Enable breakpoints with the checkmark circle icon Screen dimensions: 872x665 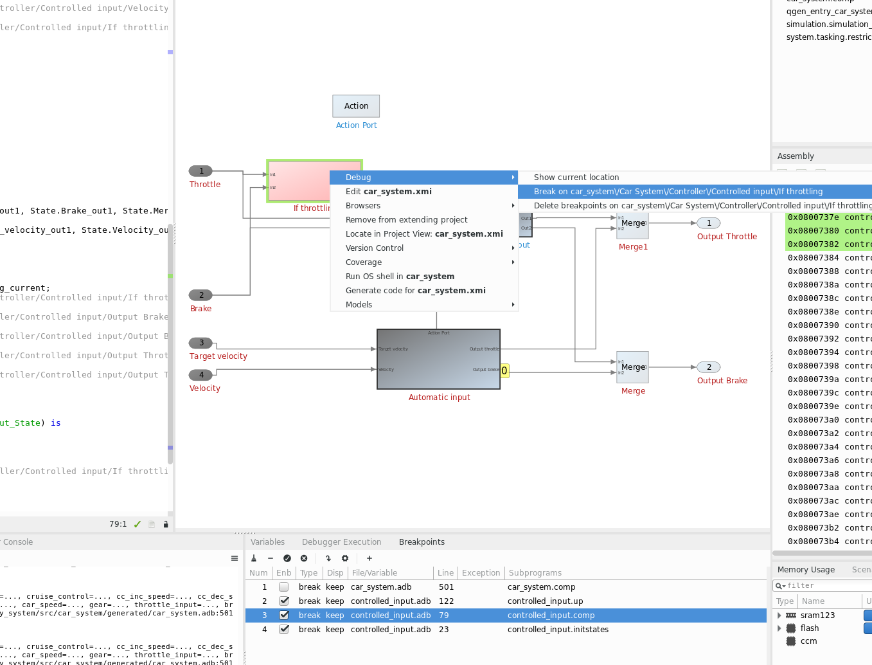287,558
